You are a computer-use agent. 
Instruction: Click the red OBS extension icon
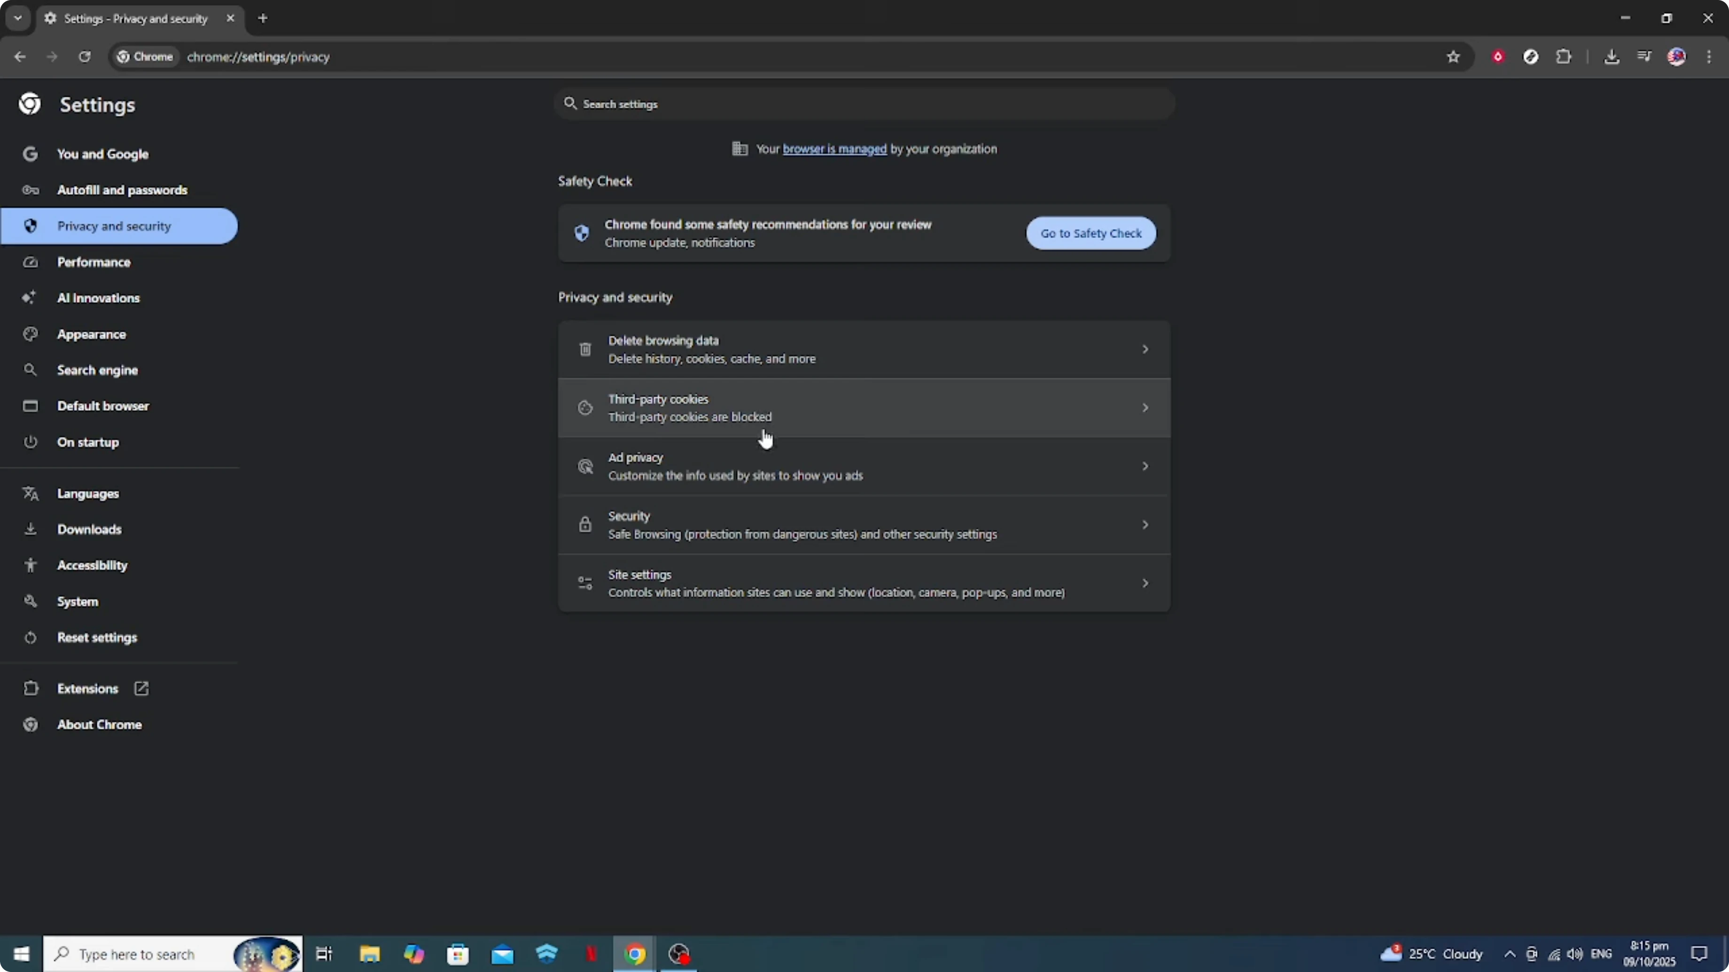click(x=1498, y=57)
